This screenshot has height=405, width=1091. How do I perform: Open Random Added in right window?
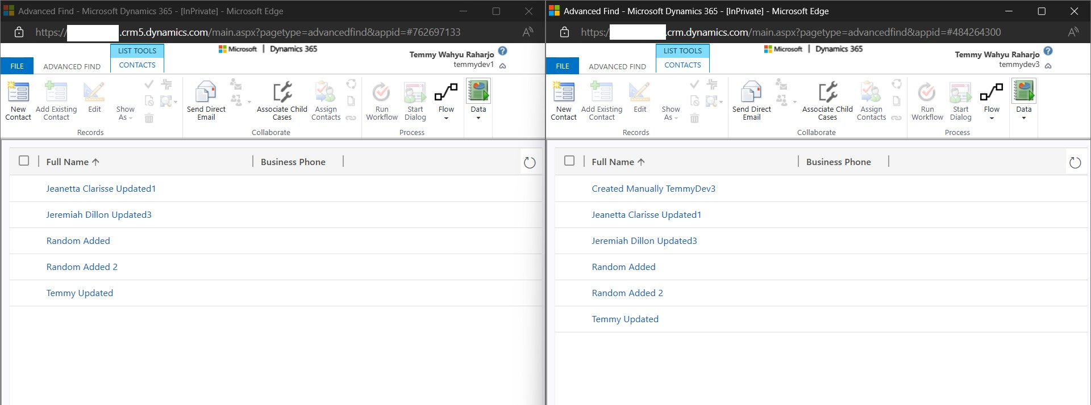pos(623,267)
